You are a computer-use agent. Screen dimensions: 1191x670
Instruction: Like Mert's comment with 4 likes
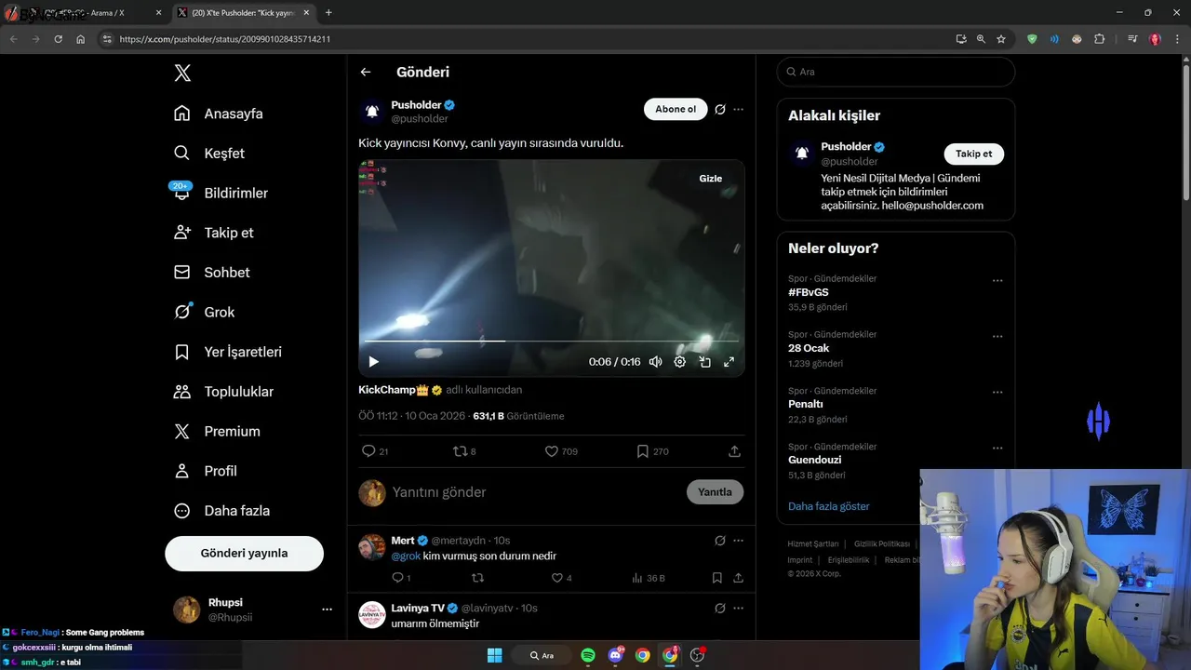[561, 578]
